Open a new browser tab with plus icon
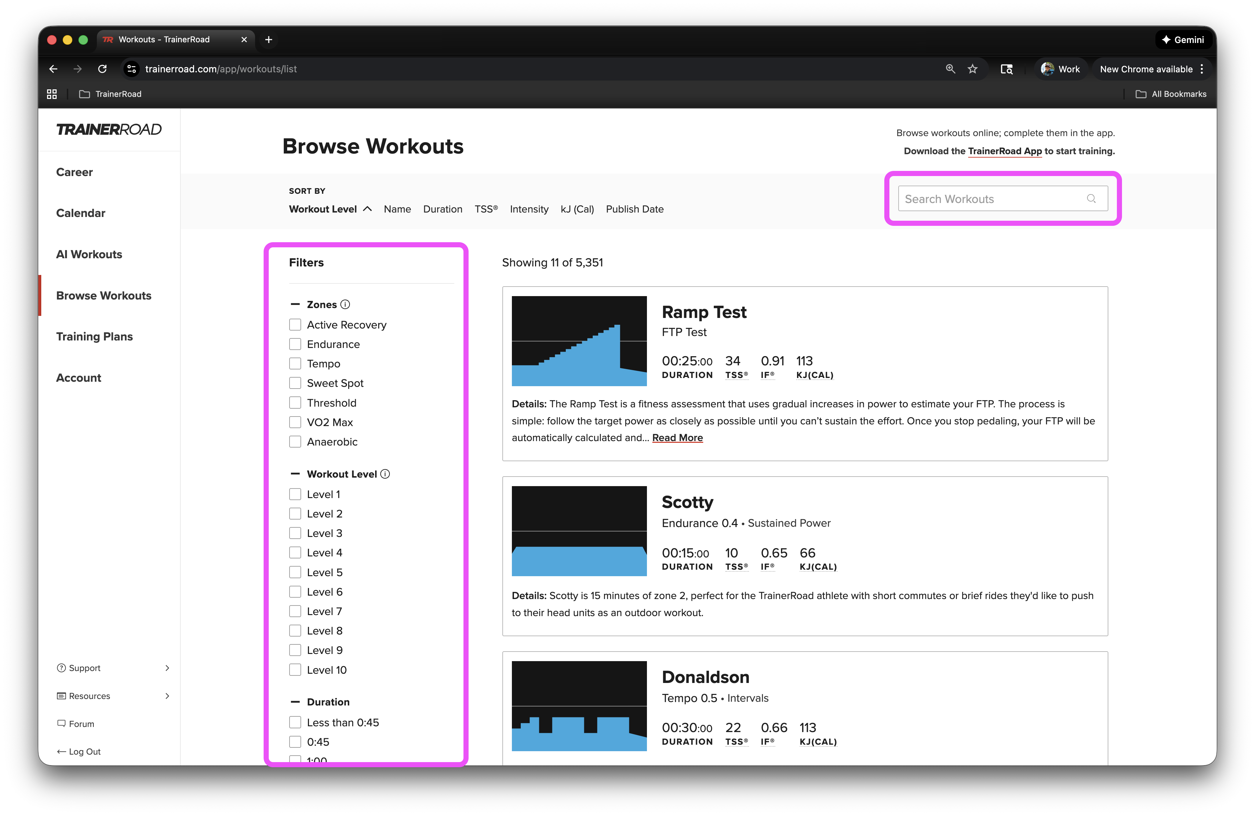This screenshot has width=1255, height=816. [x=268, y=40]
